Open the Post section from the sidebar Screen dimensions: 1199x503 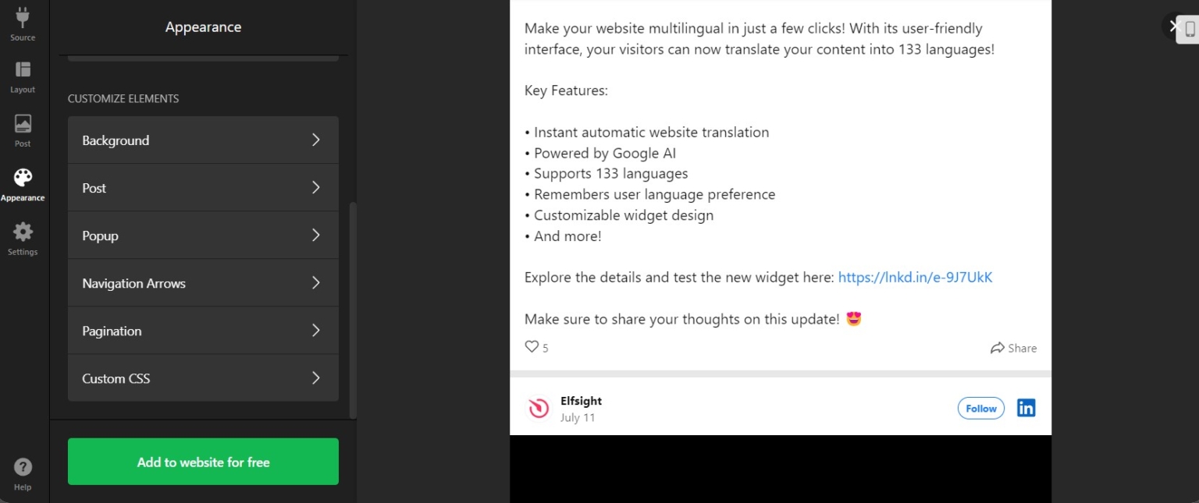(x=22, y=127)
